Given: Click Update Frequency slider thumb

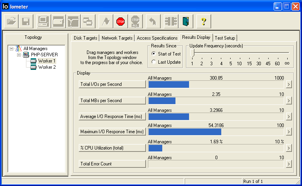Looking at the screenshot, I should click(x=192, y=53).
